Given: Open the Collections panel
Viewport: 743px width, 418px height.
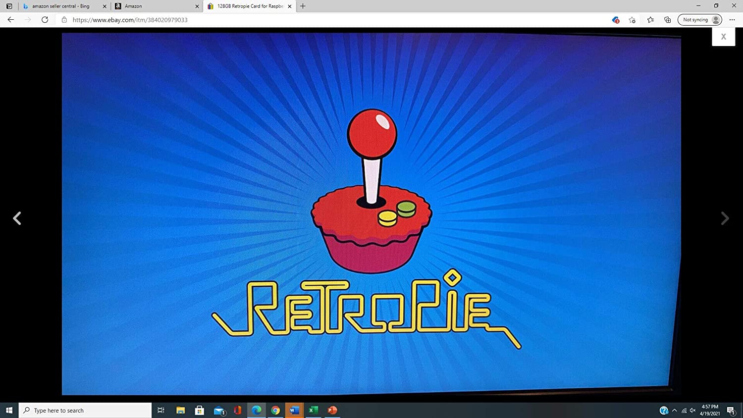Looking at the screenshot, I should tap(668, 20).
